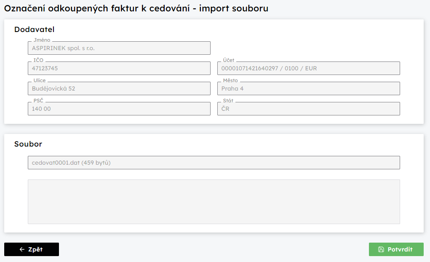The width and height of the screenshot is (430, 262).
Task: Click the Zpět back button
Action: pyautogui.click(x=32, y=249)
